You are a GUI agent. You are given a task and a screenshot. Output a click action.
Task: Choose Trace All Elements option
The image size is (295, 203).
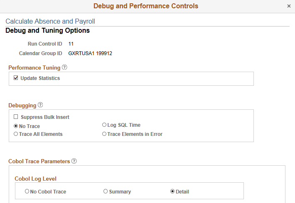pos(16,134)
